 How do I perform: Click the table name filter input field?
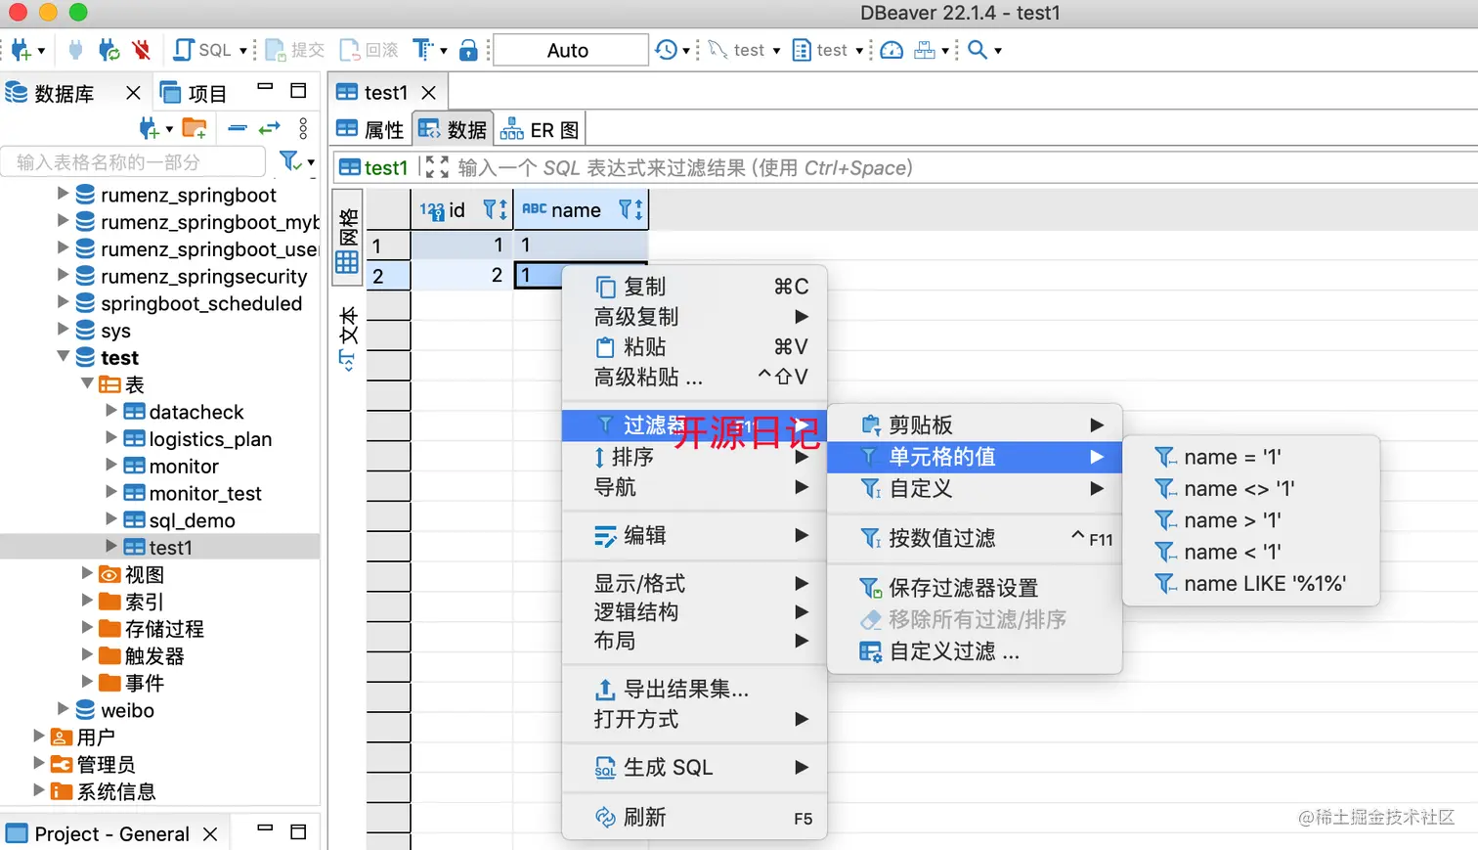click(x=134, y=161)
